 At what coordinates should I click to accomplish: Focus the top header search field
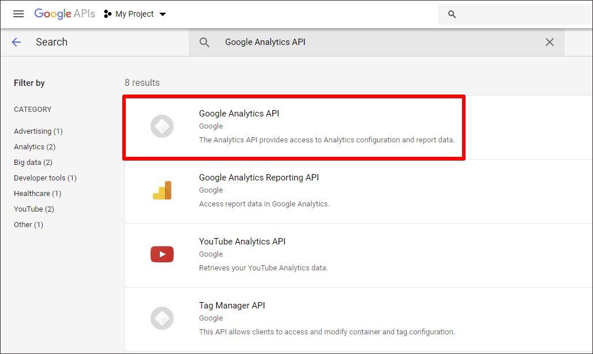[x=515, y=14]
